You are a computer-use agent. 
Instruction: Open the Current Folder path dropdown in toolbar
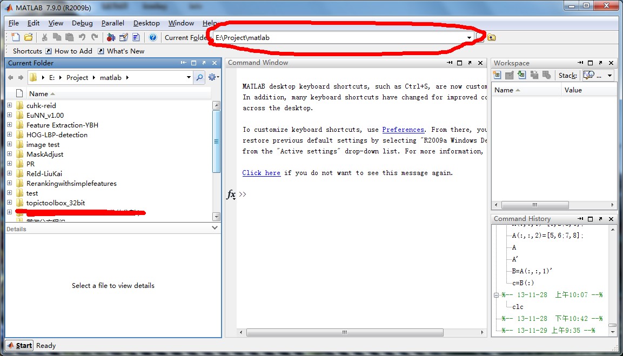click(x=469, y=38)
